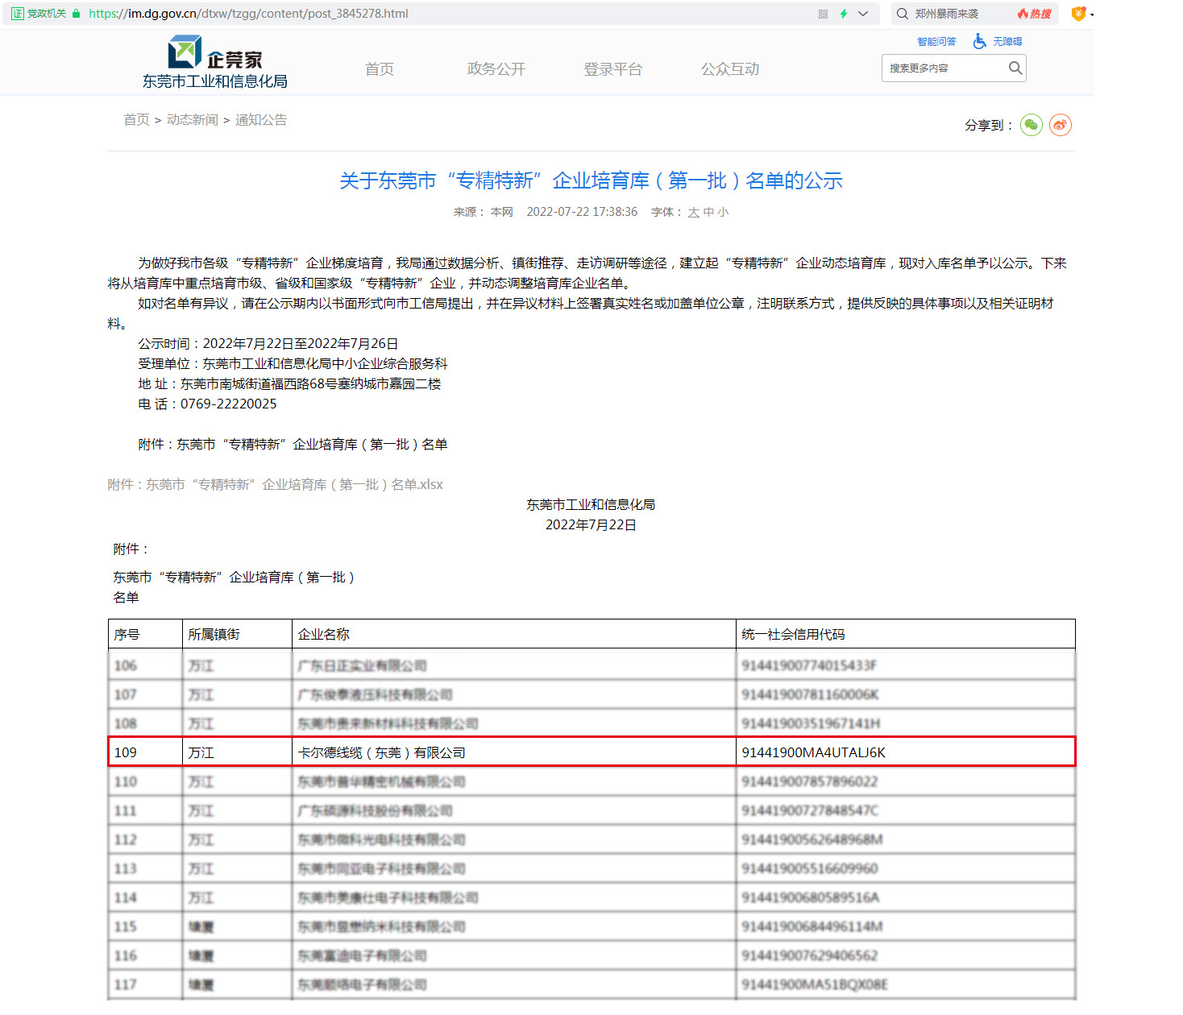Screen dimensions: 1183x1015
Task: Open the 智能问答 link
Action: pyautogui.click(x=936, y=42)
